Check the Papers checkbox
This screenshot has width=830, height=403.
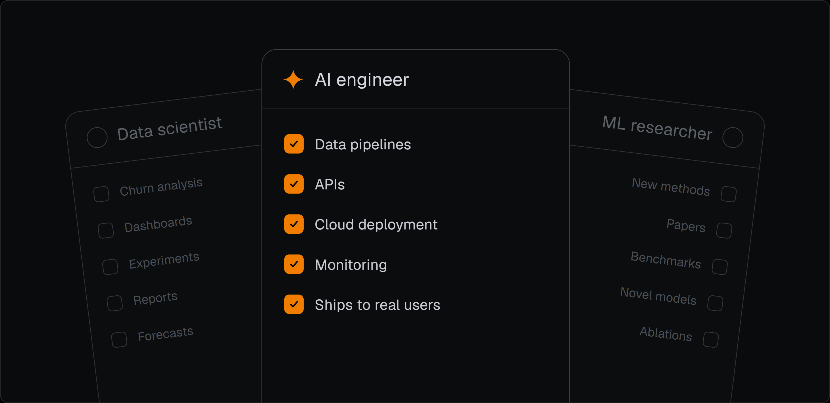[724, 230]
